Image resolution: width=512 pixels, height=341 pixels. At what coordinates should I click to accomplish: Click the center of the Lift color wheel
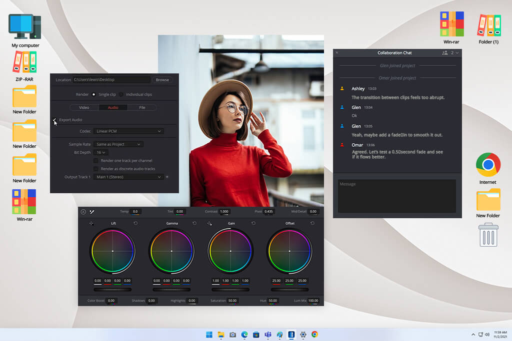point(112,251)
